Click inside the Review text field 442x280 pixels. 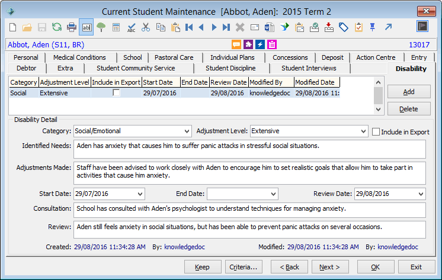tap(249, 230)
